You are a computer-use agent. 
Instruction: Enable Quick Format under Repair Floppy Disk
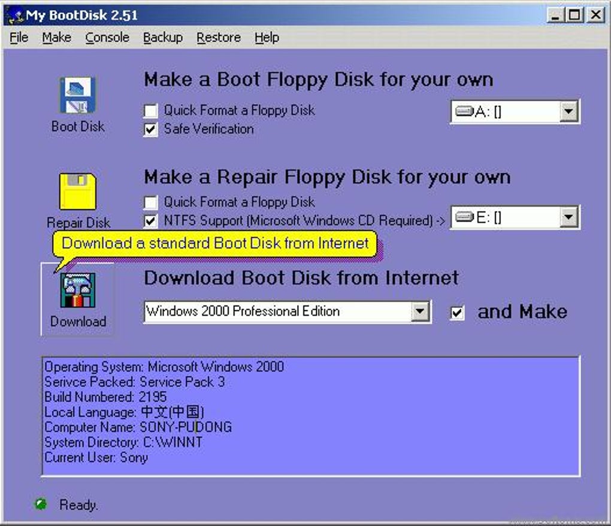click(x=151, y=202)
